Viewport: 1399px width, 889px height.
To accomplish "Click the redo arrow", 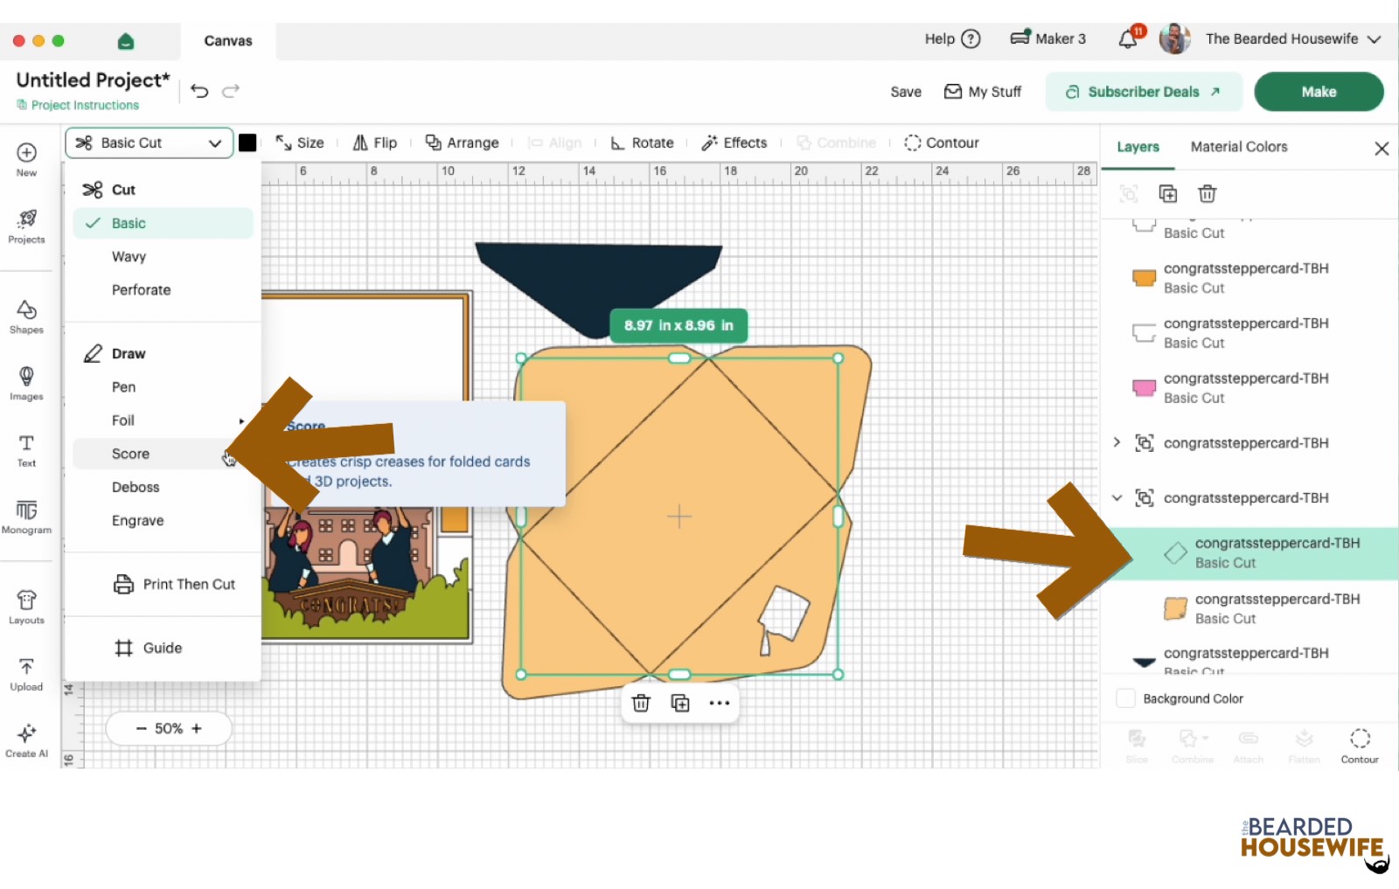I will click(x=231, y=91).
